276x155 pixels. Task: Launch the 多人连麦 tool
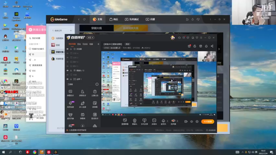(x=82, y=104)
